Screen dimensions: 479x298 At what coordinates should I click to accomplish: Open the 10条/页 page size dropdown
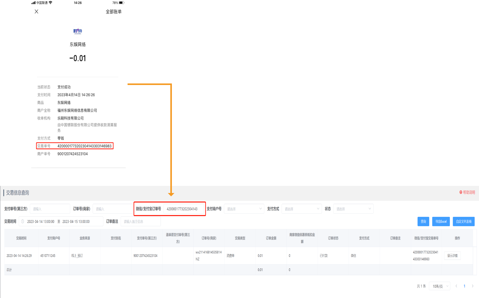click(x=440, y=286)
